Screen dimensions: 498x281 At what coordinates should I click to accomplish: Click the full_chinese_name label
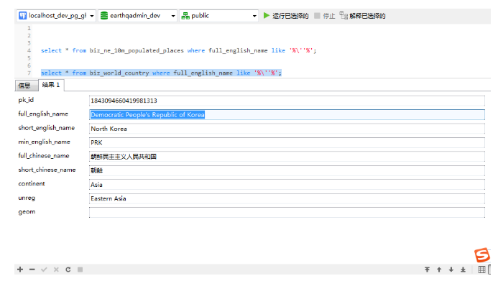coord(44,156)
